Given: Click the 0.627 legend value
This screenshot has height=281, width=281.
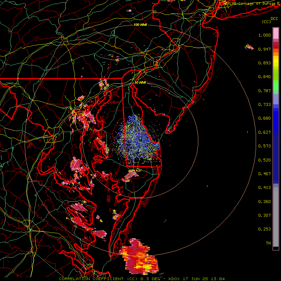Looking at the screenshot, I should (x=264, y=132).
